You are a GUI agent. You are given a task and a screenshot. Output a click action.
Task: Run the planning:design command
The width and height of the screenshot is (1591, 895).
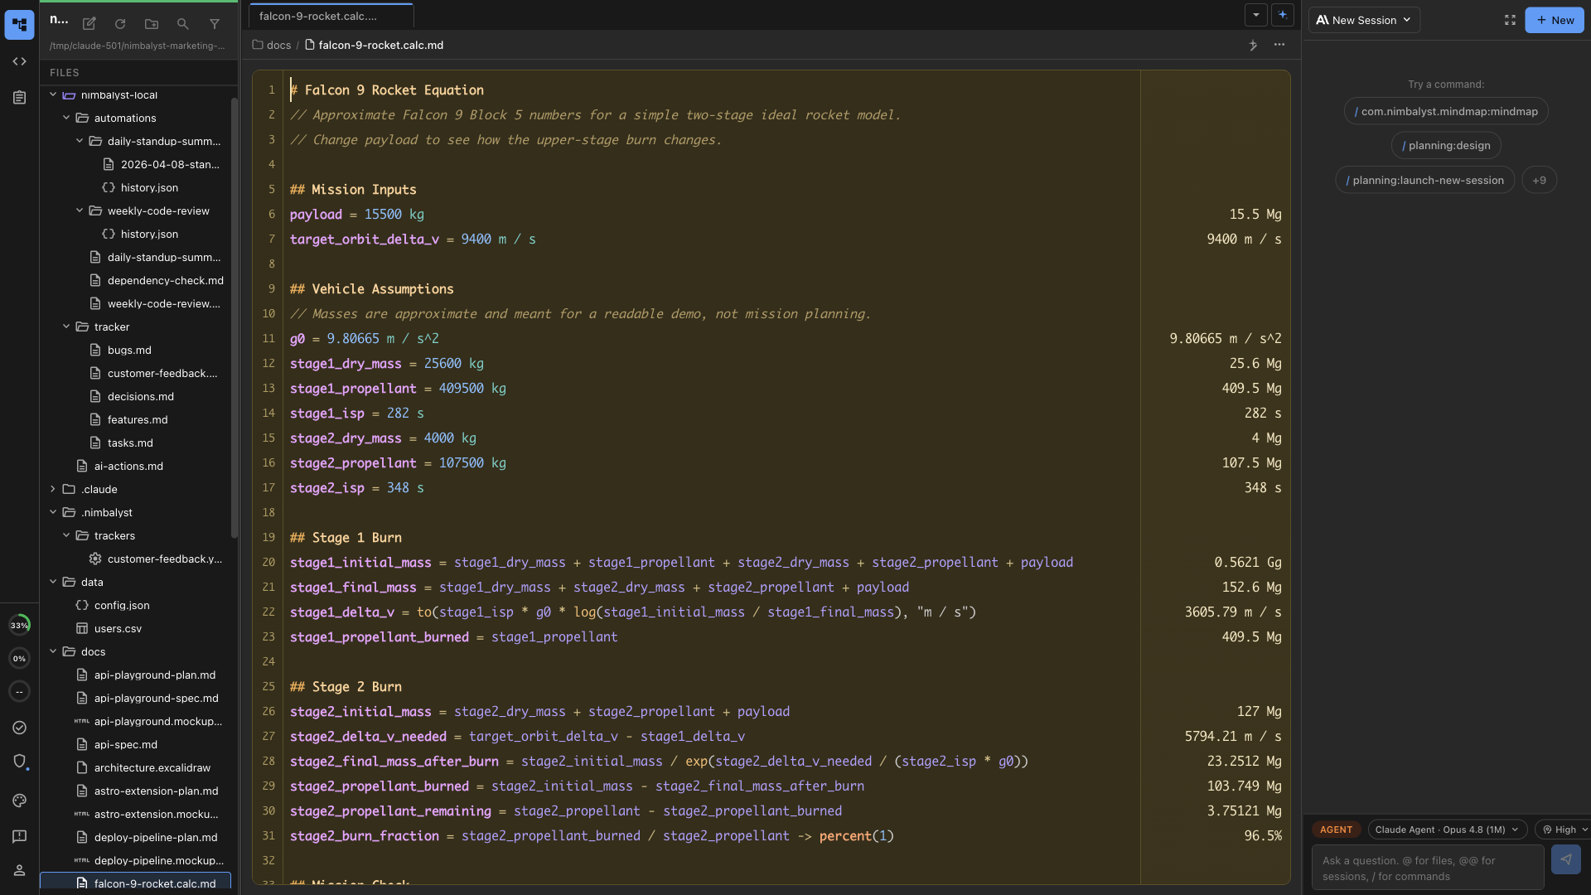coord(1446,145)
